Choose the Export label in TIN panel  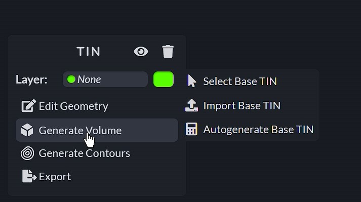55,177
